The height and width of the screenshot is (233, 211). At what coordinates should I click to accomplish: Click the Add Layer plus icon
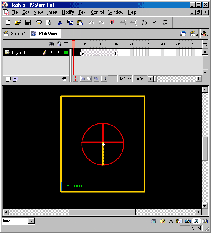point(8,79)
